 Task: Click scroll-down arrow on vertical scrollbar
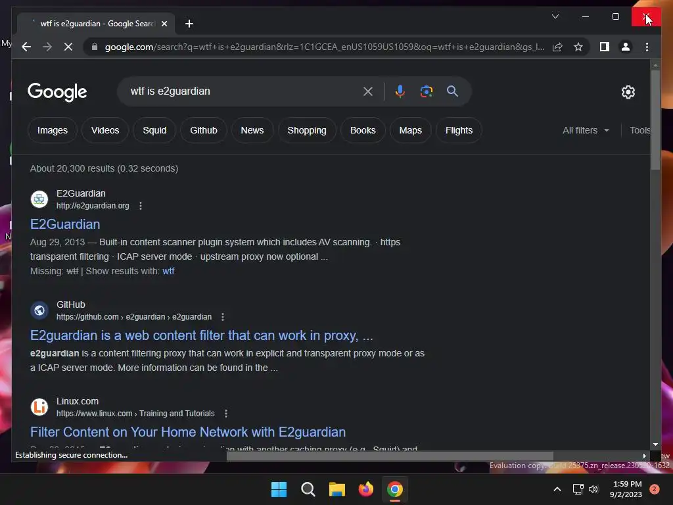click(655, 445)
